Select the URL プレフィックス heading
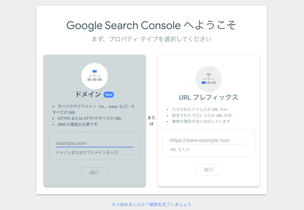304x210 pixels. click(x=208, y=97)
